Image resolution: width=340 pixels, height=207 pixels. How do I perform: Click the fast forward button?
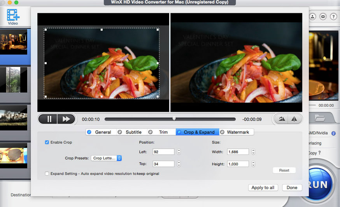(66, 119)
